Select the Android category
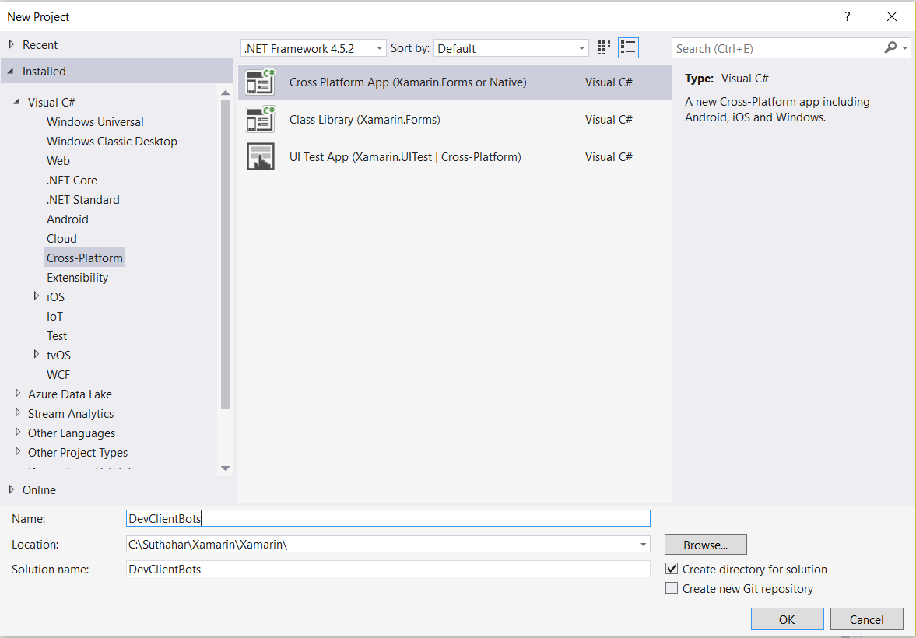Screen dimensions: 916x638 (x=68, y=219)
